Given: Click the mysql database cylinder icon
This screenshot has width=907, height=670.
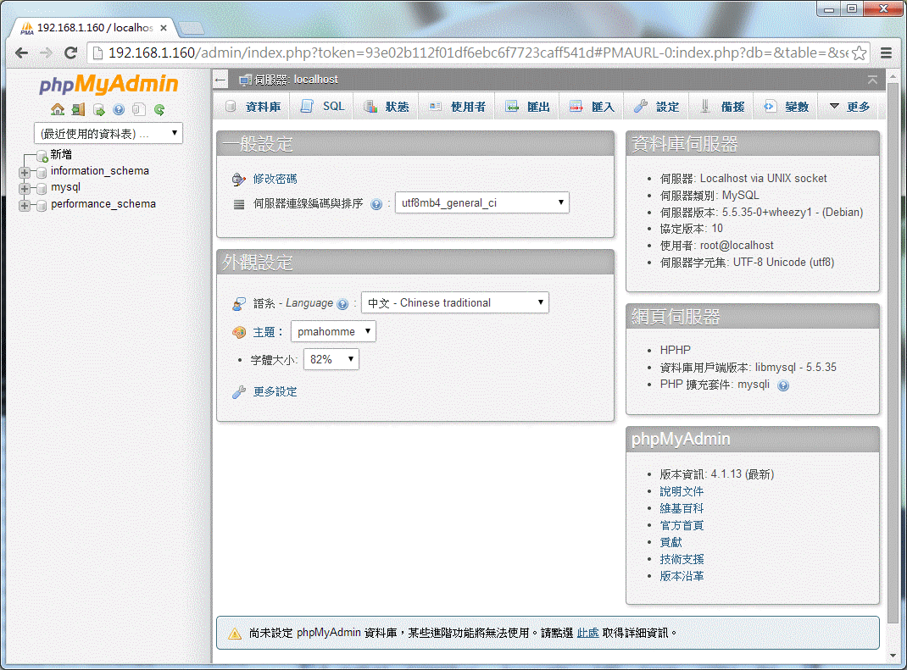Looking at the screenshot, I should point(42,188).
